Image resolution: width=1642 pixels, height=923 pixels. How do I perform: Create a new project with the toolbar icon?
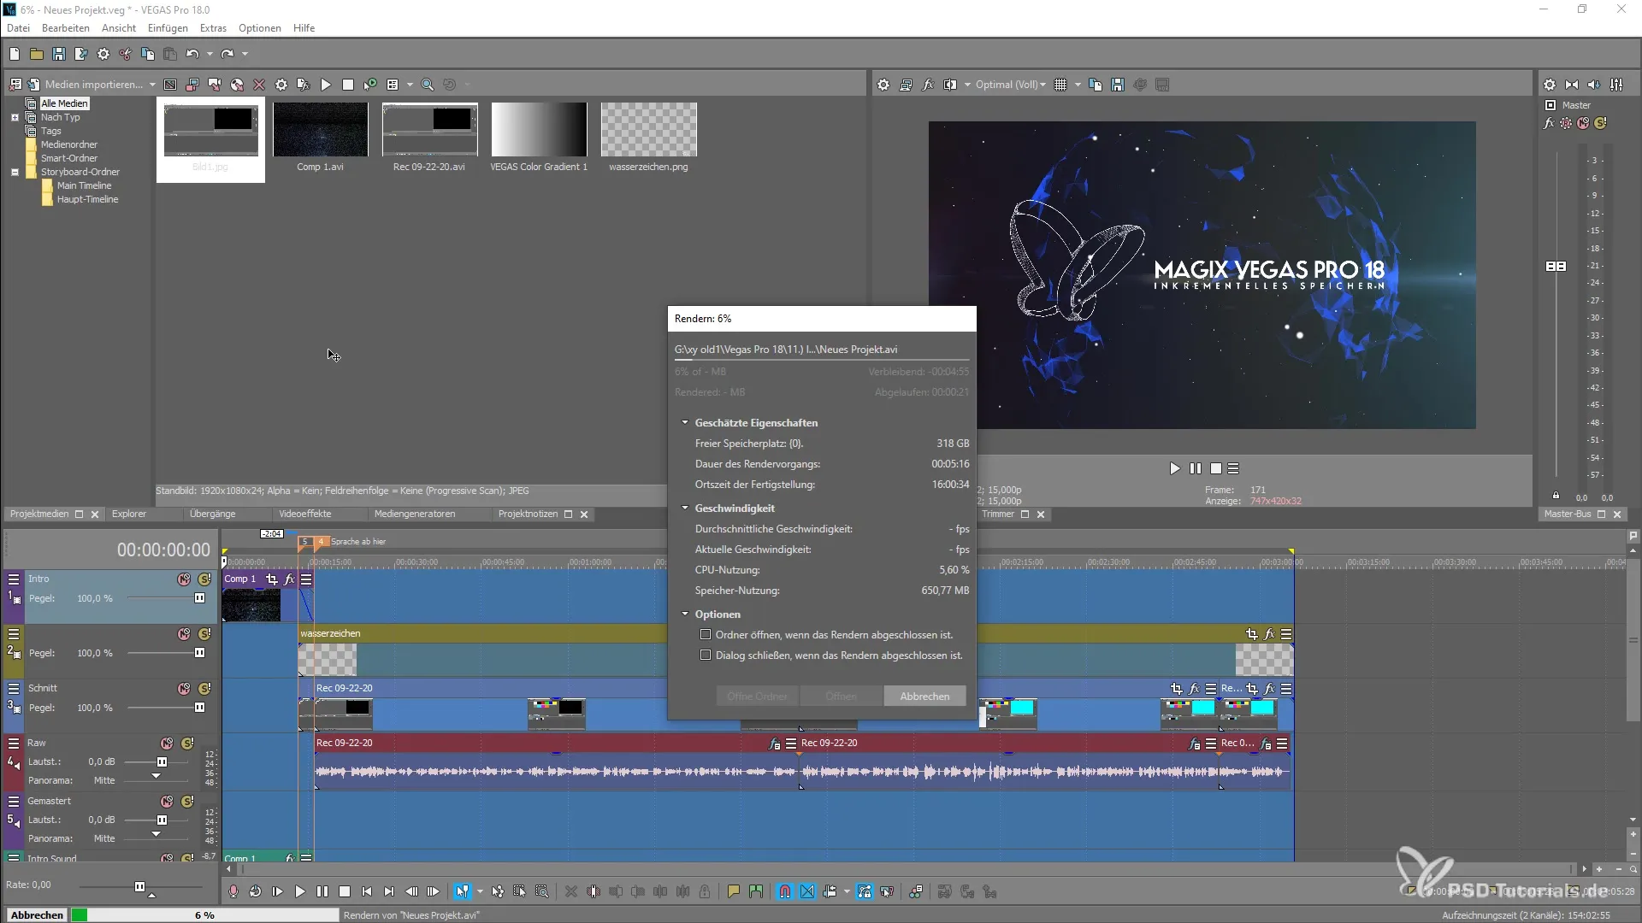15,54
